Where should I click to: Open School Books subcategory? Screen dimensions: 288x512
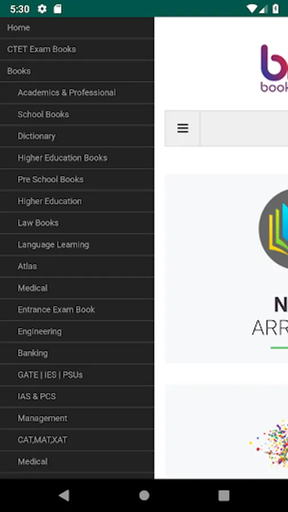[x=77, y=114]
